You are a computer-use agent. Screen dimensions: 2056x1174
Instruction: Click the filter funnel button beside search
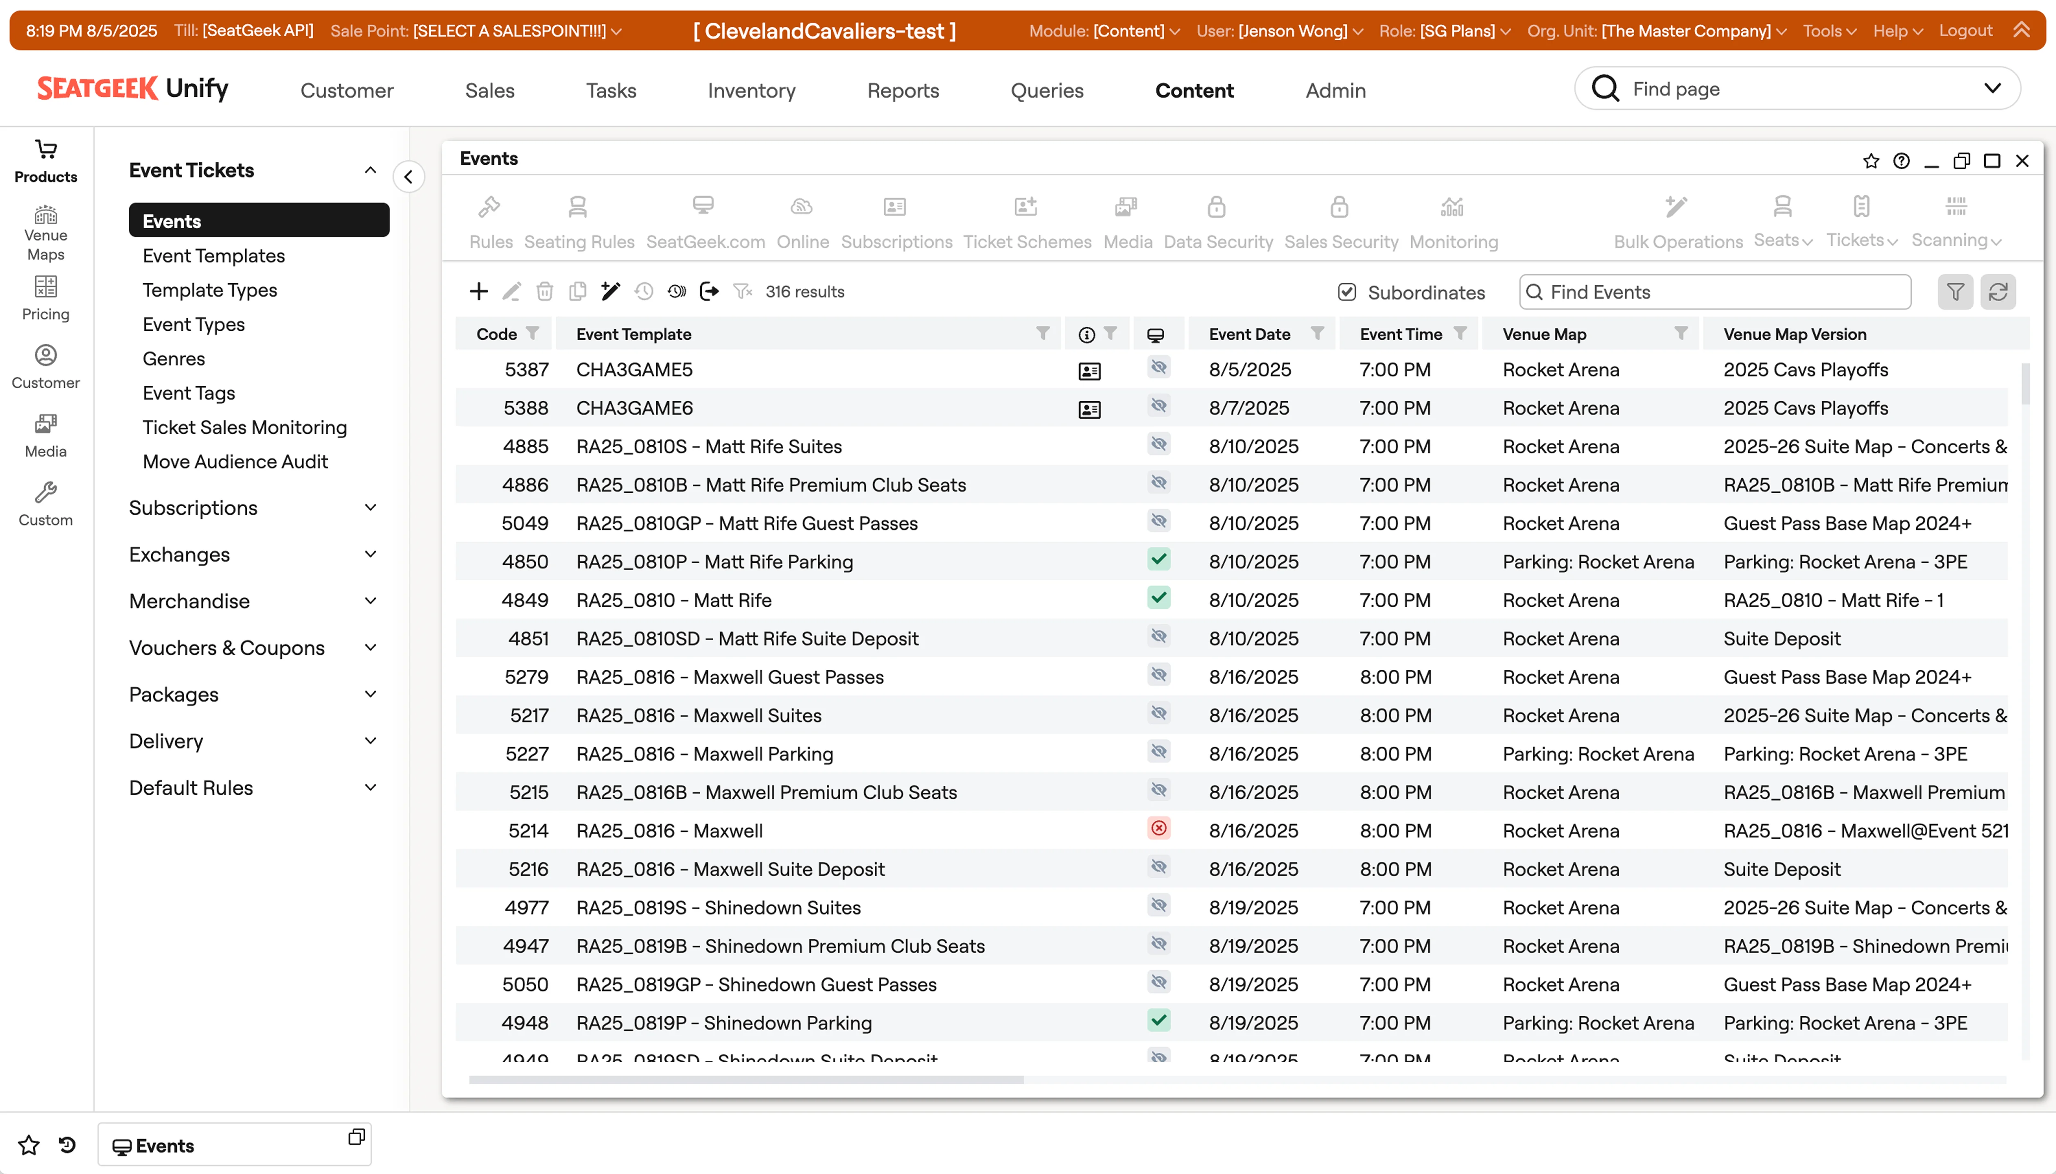pos(1954,292)
